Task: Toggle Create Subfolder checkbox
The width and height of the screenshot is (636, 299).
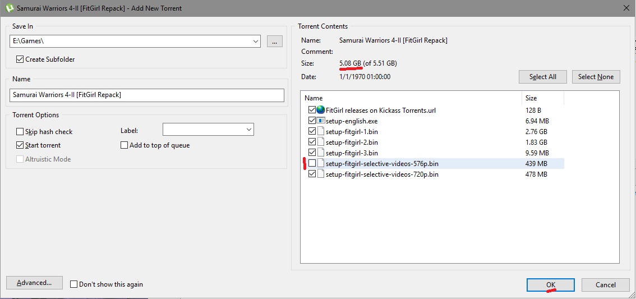Action: pos(20,59)
